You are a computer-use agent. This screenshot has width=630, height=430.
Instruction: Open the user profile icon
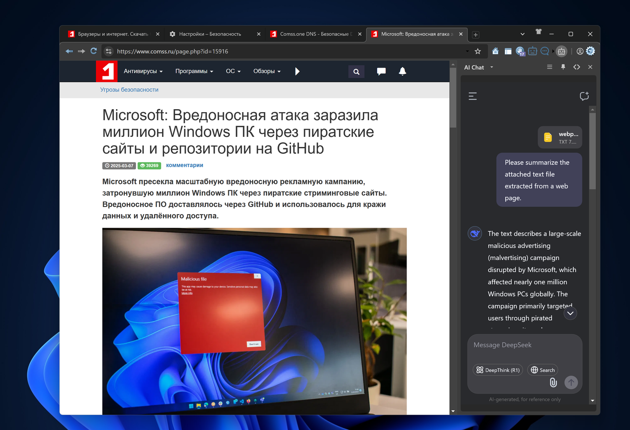pyautogui.click(x=580, y=51)
